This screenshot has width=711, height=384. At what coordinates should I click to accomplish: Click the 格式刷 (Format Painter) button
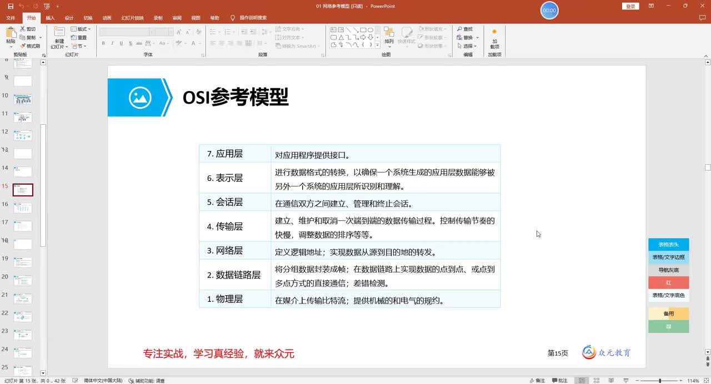pos(30,46)
